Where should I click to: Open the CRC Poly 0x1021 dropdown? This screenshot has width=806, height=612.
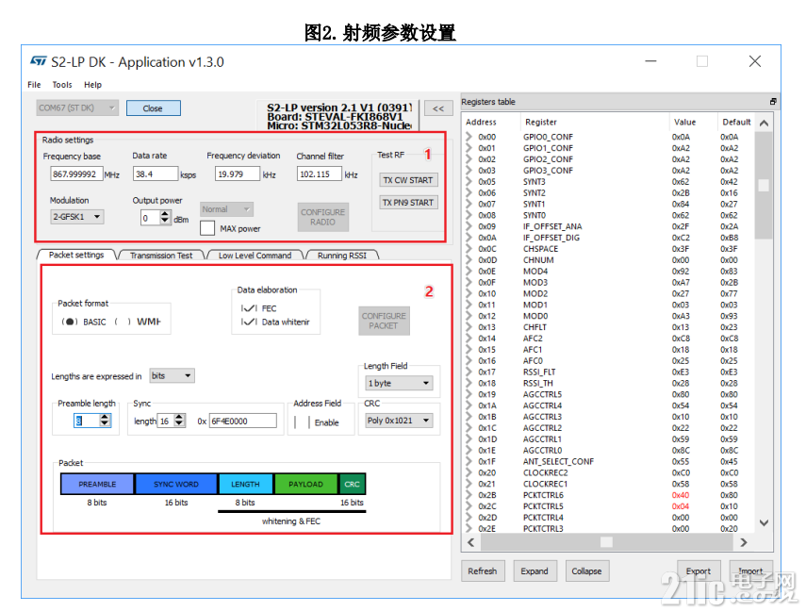click(x=399, y=421)
